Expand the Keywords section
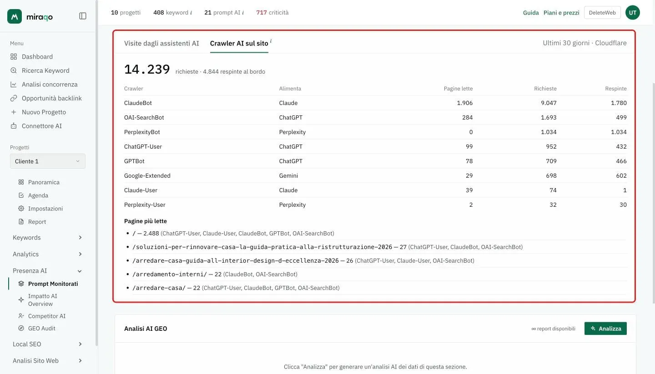The image size is (655, 374). (48, 238)
